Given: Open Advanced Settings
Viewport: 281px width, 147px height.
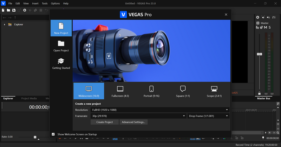Looking at the screenshot, I should 134,122.
